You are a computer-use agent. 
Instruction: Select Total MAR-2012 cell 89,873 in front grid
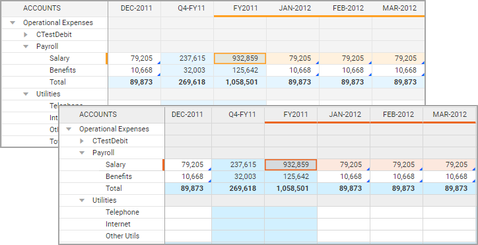450,189
